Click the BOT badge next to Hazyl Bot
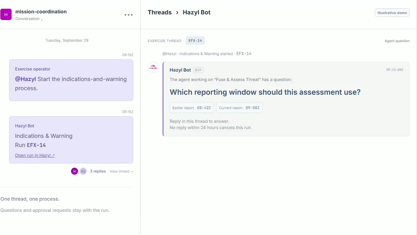Screen dimensions: 417x235 click(x=198, y=70)
